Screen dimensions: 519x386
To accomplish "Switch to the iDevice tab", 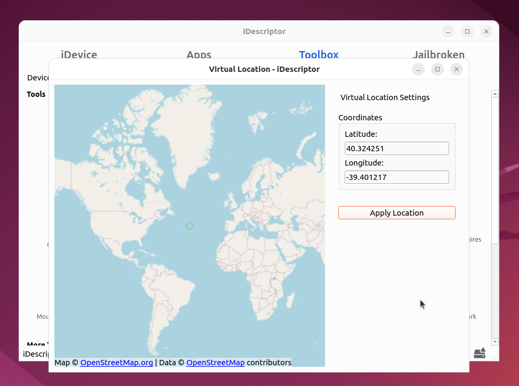I will pyautogui.click(x=79, y=55).
